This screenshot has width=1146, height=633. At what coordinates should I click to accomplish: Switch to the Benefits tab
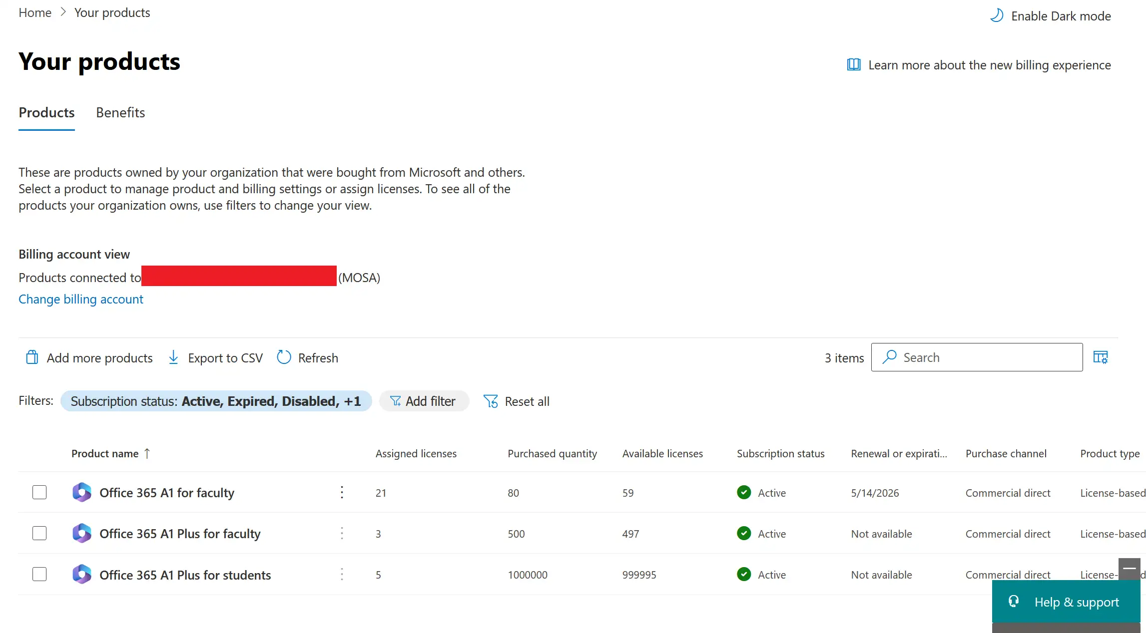point(120,112)
